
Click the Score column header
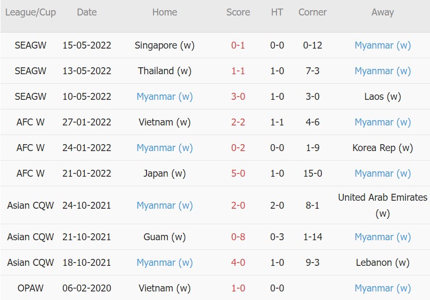click(238, 12)
